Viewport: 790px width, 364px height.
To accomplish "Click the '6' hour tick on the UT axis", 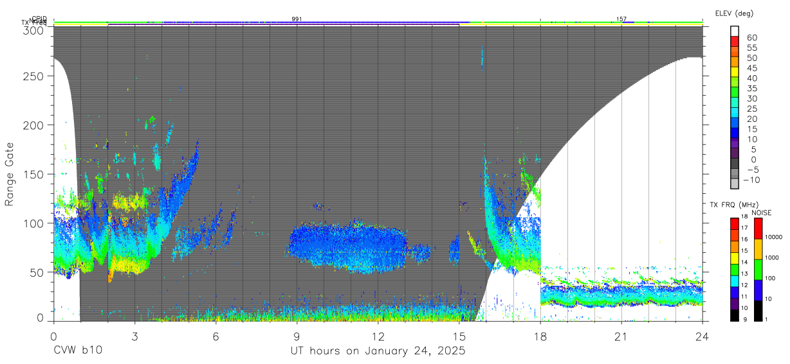I will [216, 336].
